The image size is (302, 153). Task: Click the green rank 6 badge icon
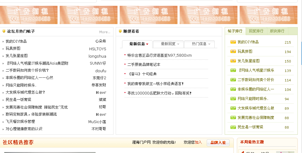(233, 89)
